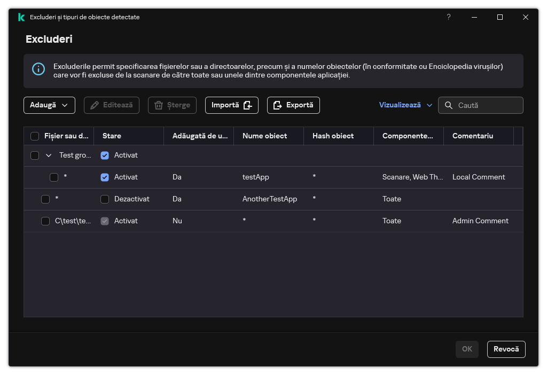
Task: Uncheck Activat state for testApp exclusion
Action: coord(105,177)
